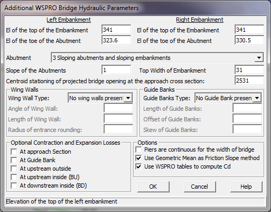Click Top Width of Embankment field
271x212 pixels.
coord(249,70)
